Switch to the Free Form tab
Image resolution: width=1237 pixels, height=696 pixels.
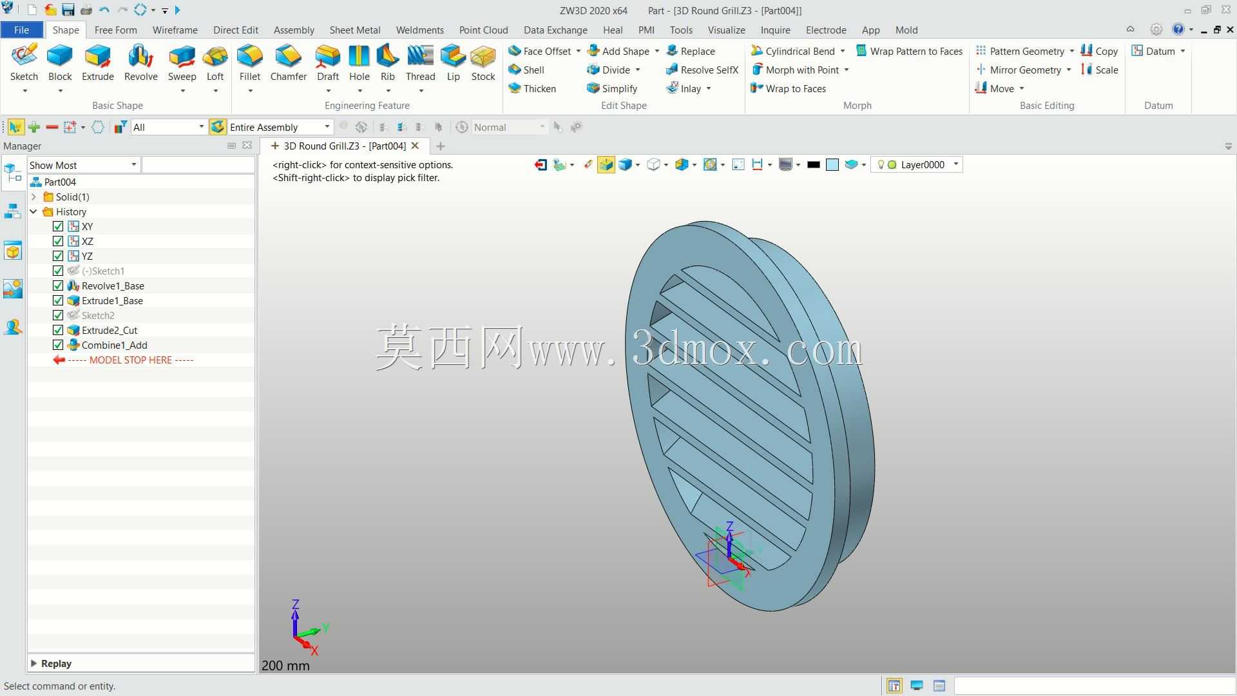coord(115,30)
